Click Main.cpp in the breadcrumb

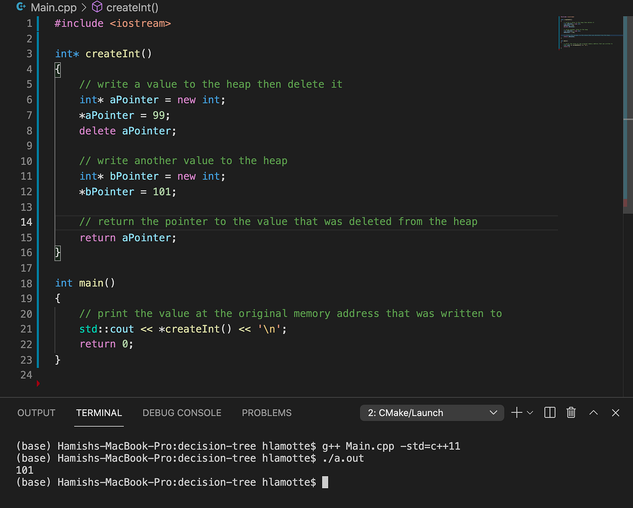[x=54, y=7]
